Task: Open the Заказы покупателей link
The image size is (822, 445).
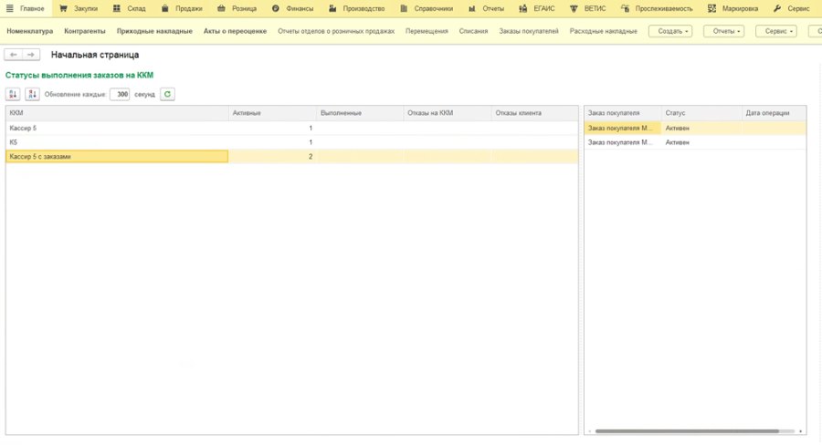Action: 529,31
